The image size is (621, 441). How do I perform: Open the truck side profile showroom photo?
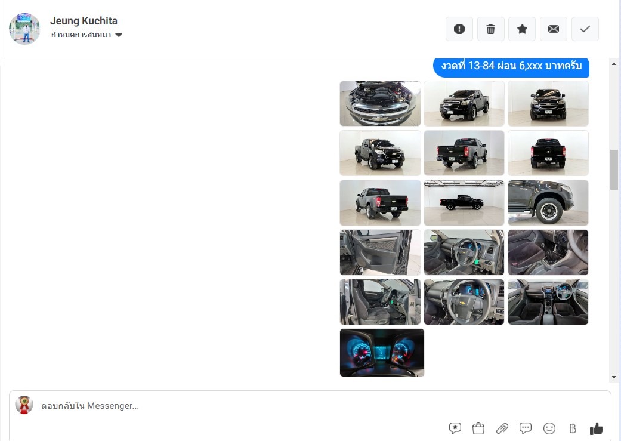(464, 203)
